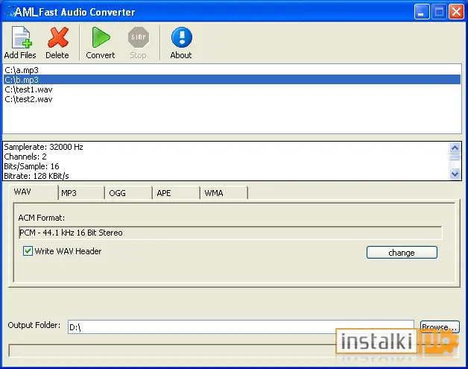468x369 pixels.
Task: Open the OGG format tab
Action: [129, 193]
